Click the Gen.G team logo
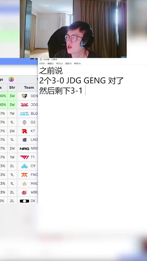This screenshot has height=261, width=147. point(24,96)
